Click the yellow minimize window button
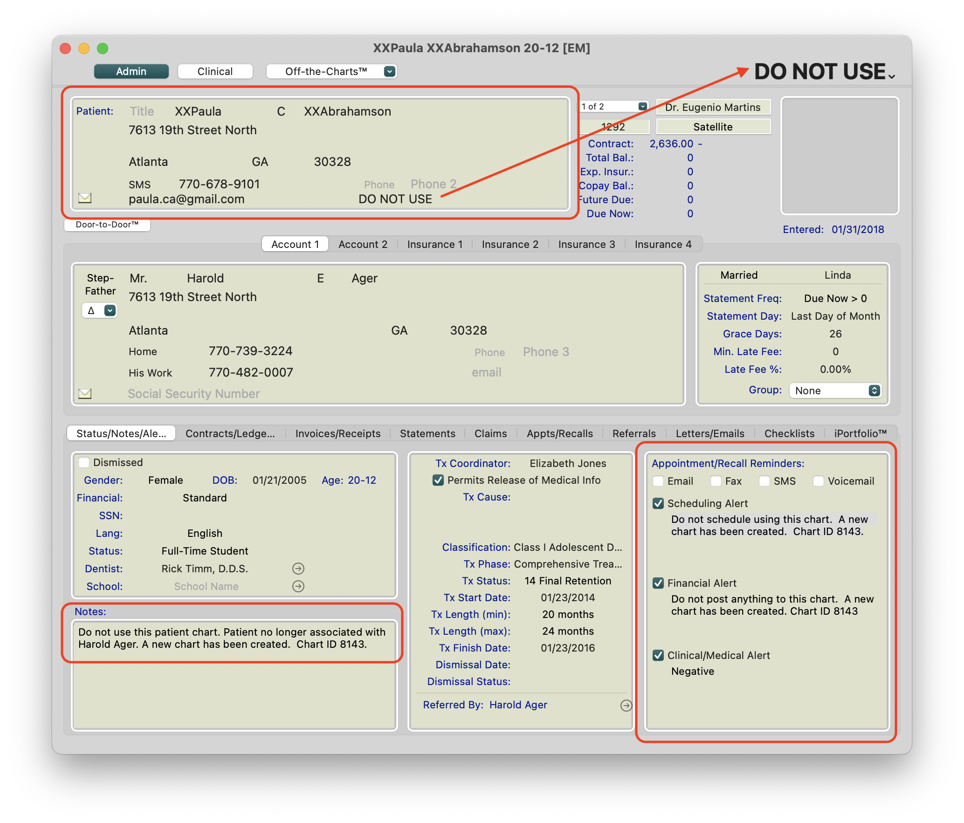This screenshot has height=823, width=964. (84, 48)
